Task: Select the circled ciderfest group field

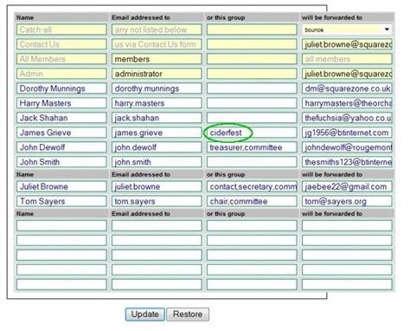Action: coord(252,133)
